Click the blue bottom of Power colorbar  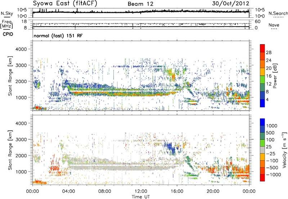point(262,103)
